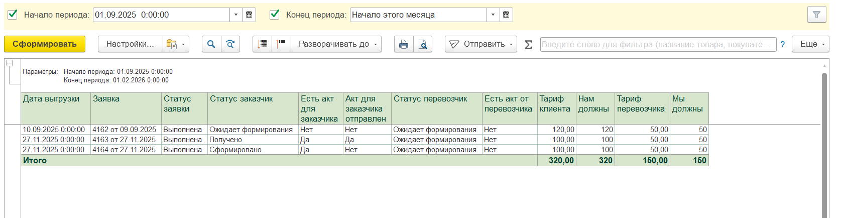Open calendar for end period
Image resolution: width=842 pixels, height=218 pixels.
(x=506, y=15)
